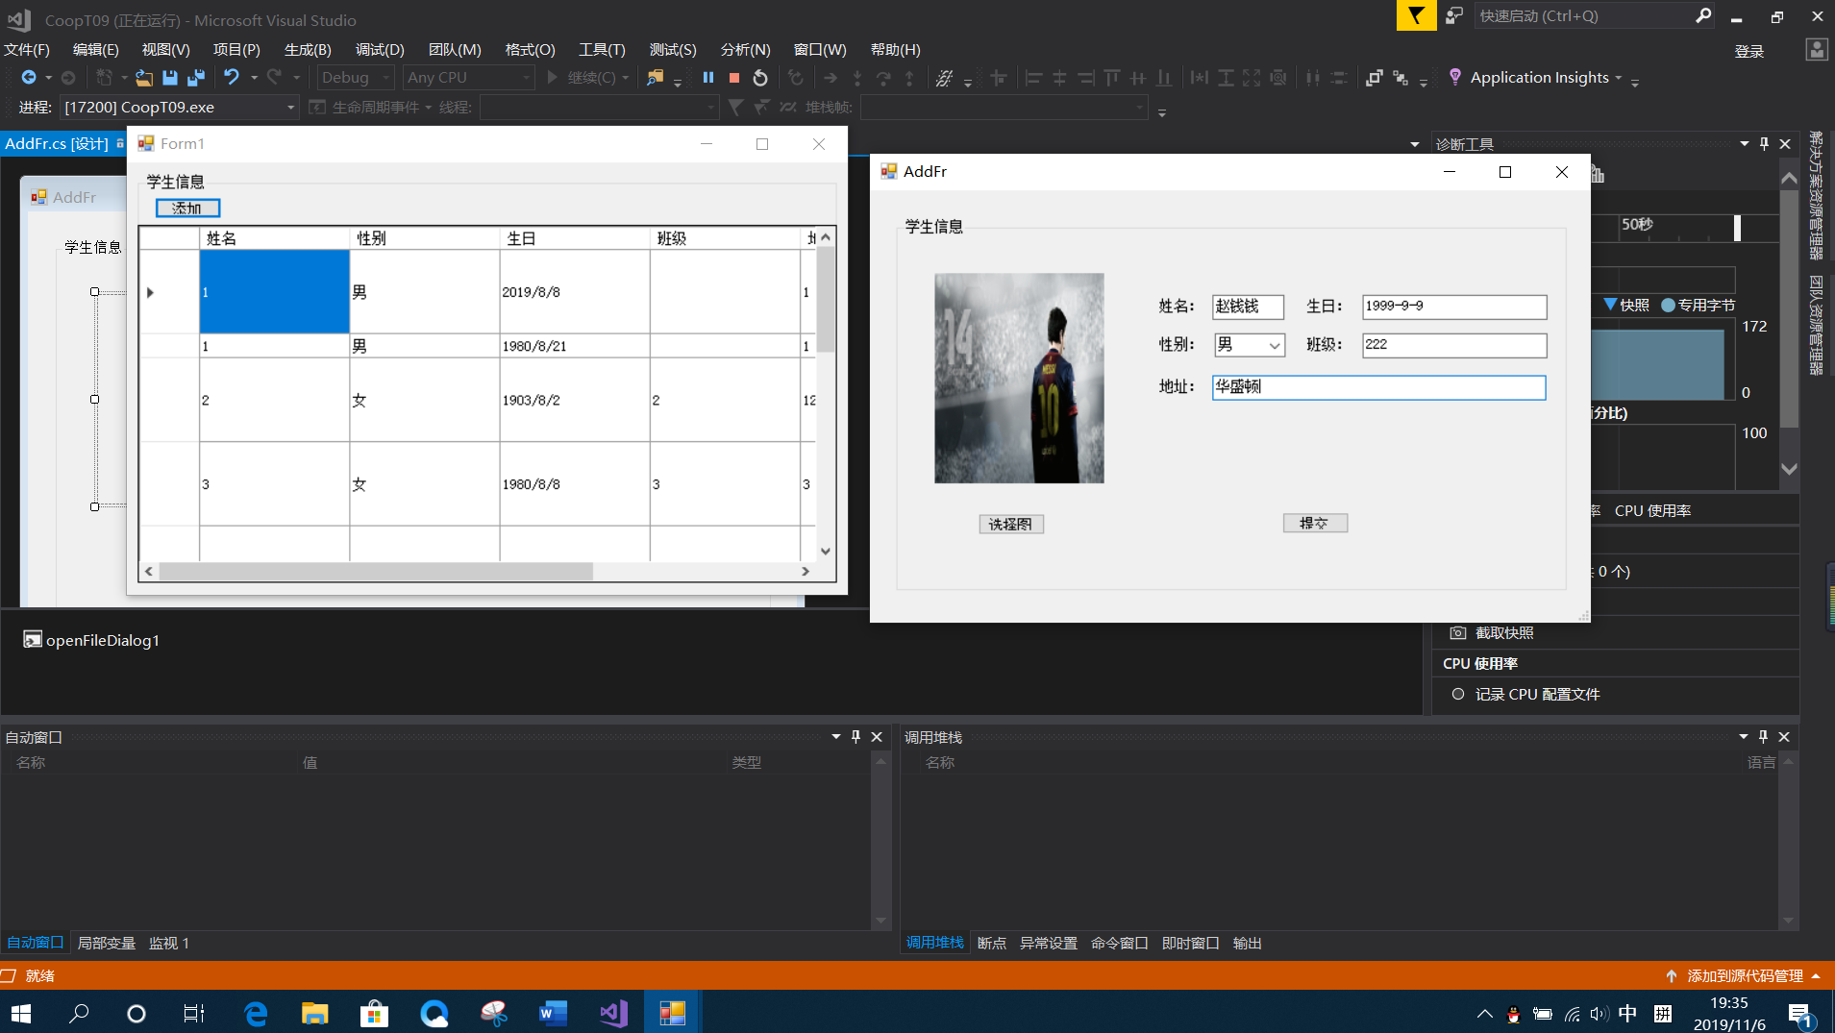Expand the Application Insights dropdown arrow

1619,78
